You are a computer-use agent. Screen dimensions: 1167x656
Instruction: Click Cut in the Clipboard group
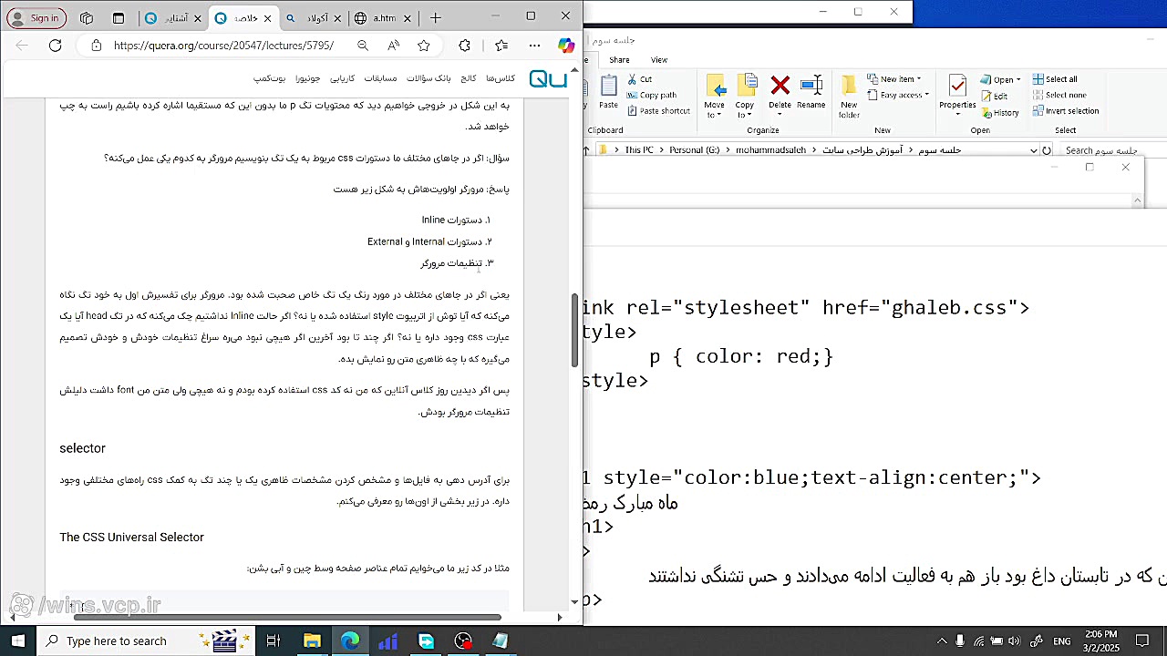pyautogui.click(x=640, y=79)
